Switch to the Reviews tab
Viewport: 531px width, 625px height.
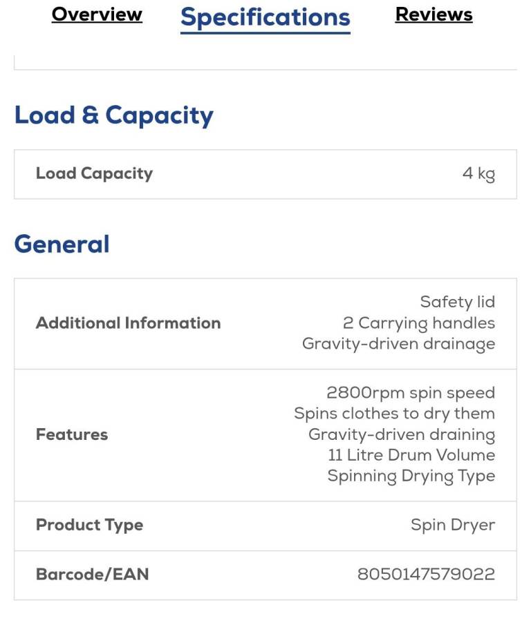[x=434, y=15]
